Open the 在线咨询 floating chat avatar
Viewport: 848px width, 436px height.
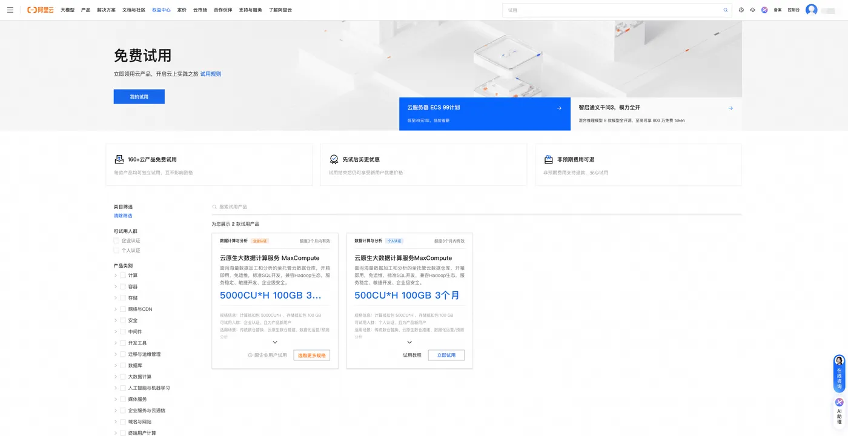coord(839,361)
